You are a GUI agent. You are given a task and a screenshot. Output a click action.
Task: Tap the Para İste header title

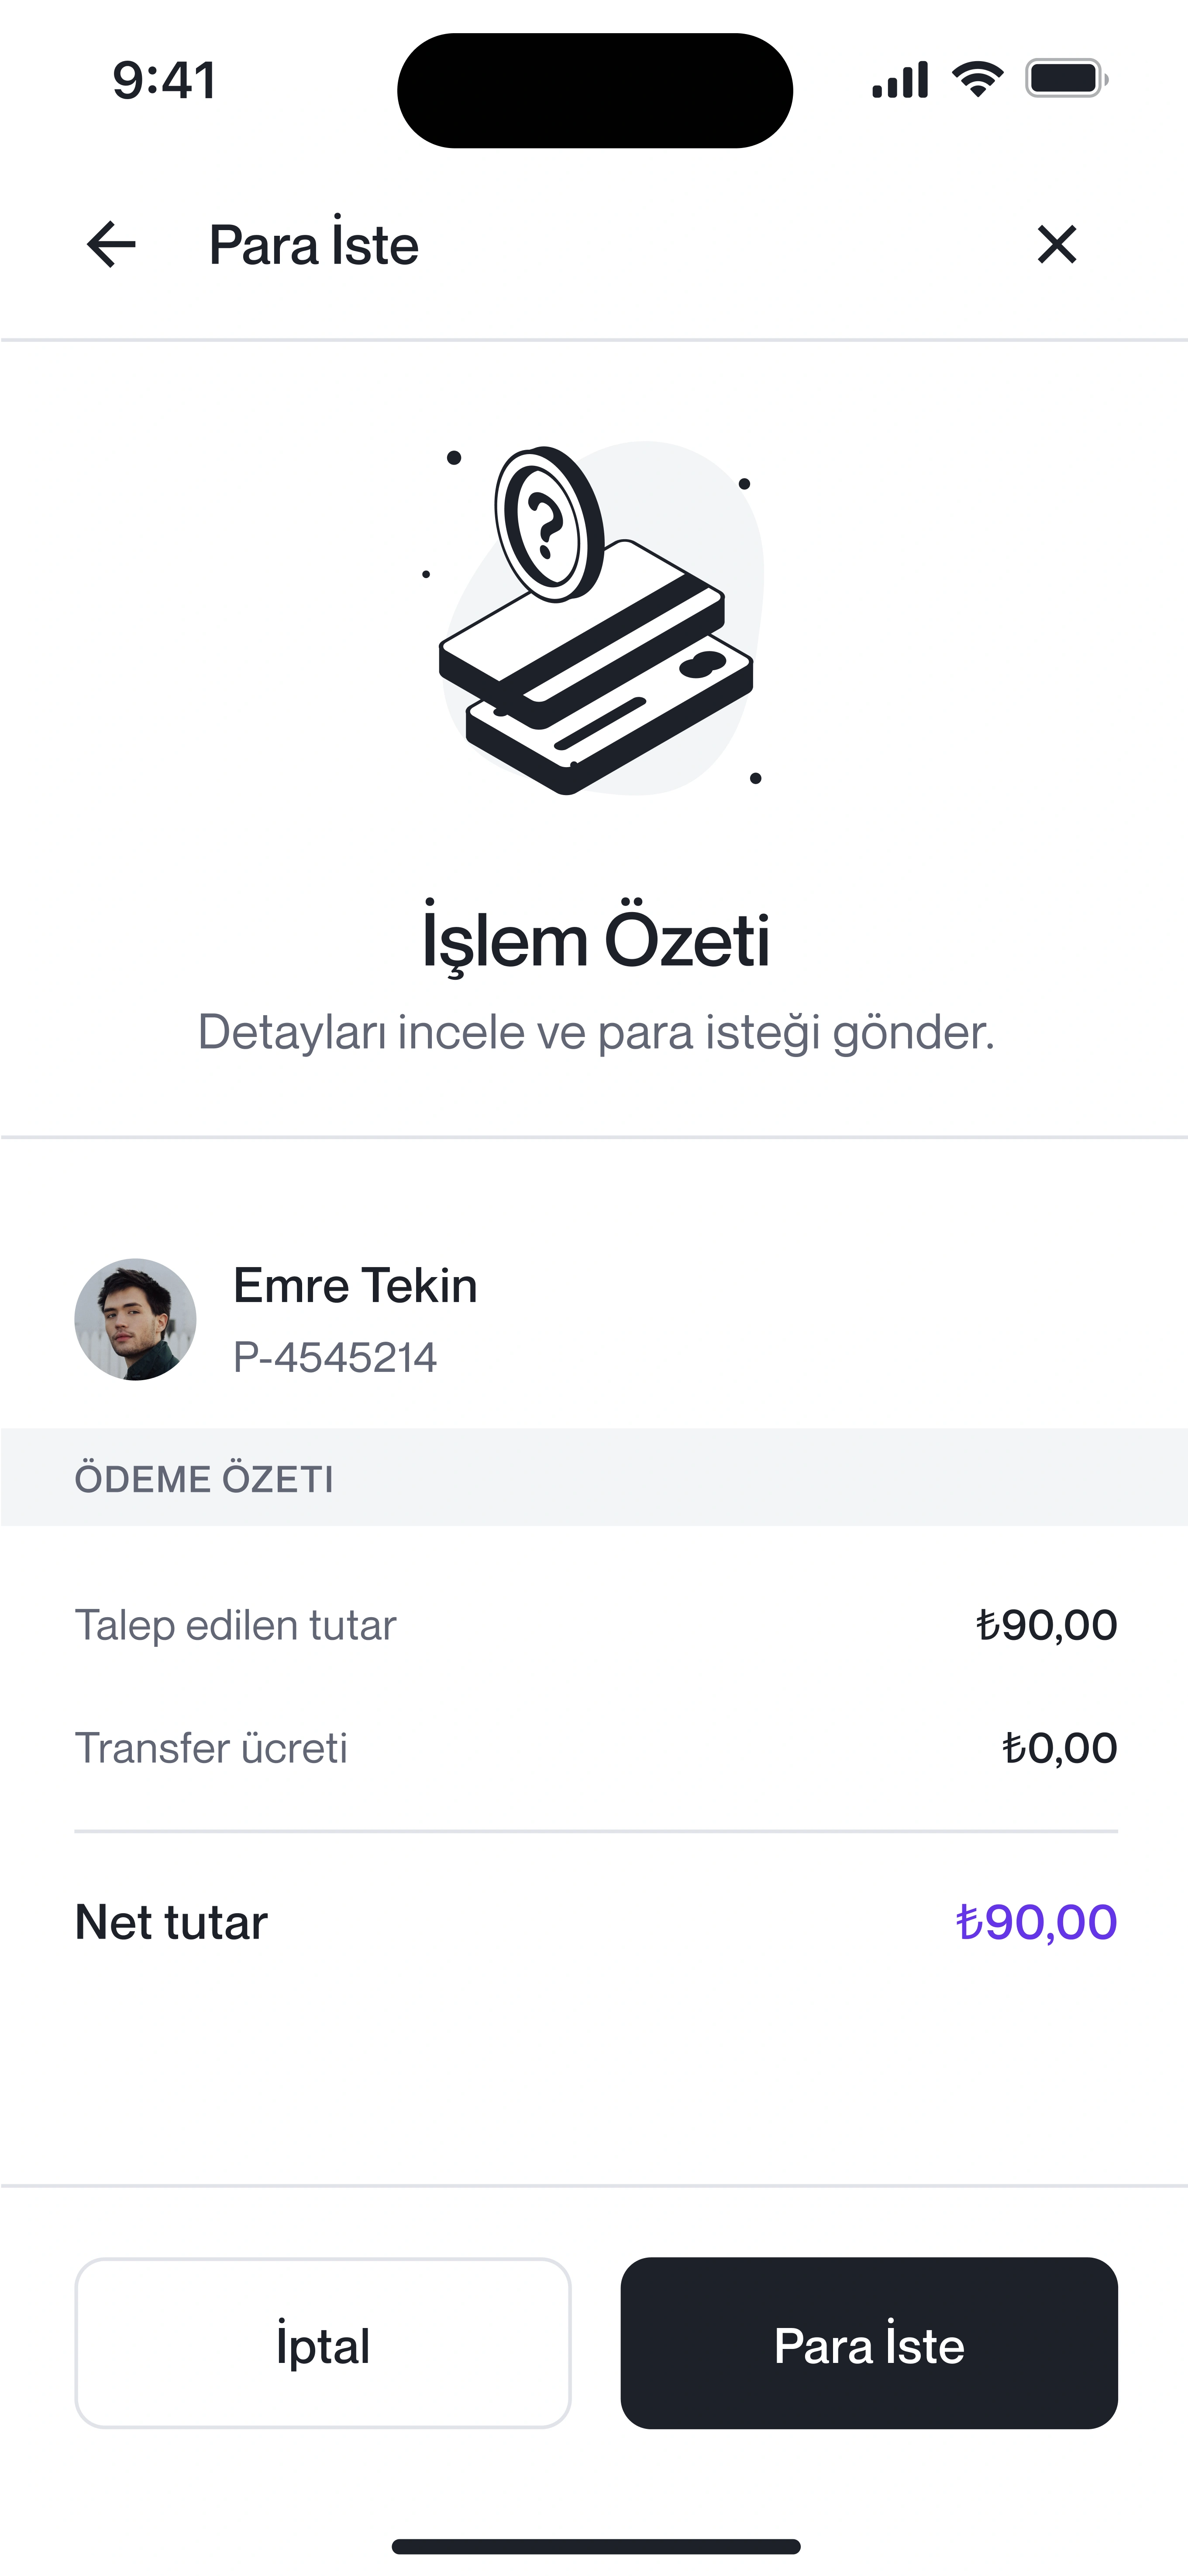(x=314, y=246)
